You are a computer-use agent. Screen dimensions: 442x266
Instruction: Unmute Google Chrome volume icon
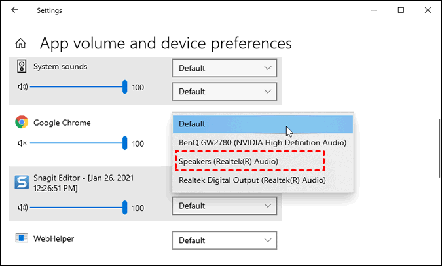(x=22, y=143)
